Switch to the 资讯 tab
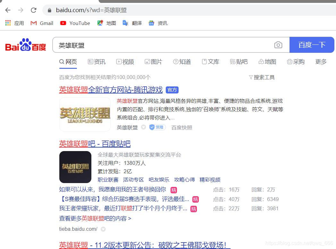 click(x=97, y=62)
